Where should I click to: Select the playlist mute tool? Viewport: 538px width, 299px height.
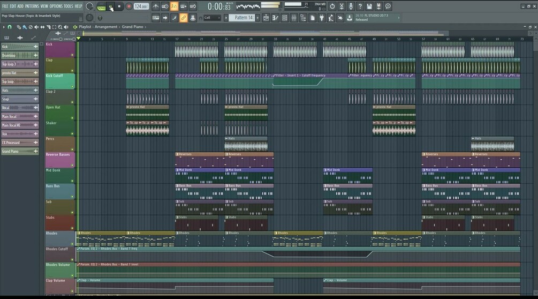pyautogui.click(x=36, y=27)
